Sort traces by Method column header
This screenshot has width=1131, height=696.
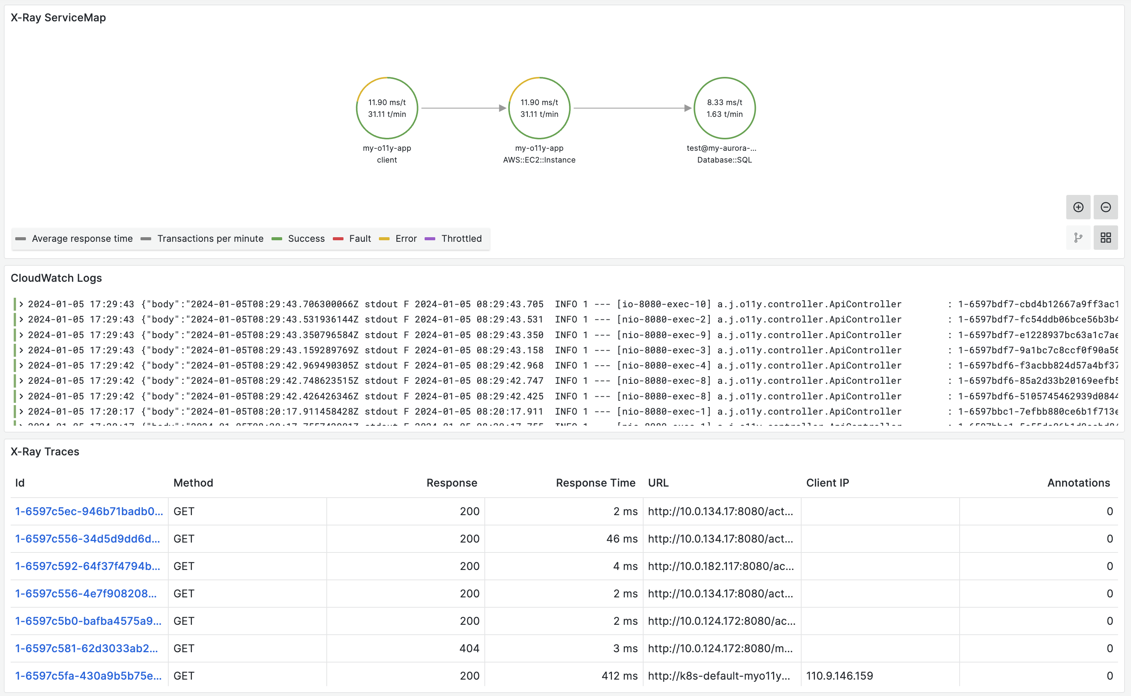pos(193,482)
